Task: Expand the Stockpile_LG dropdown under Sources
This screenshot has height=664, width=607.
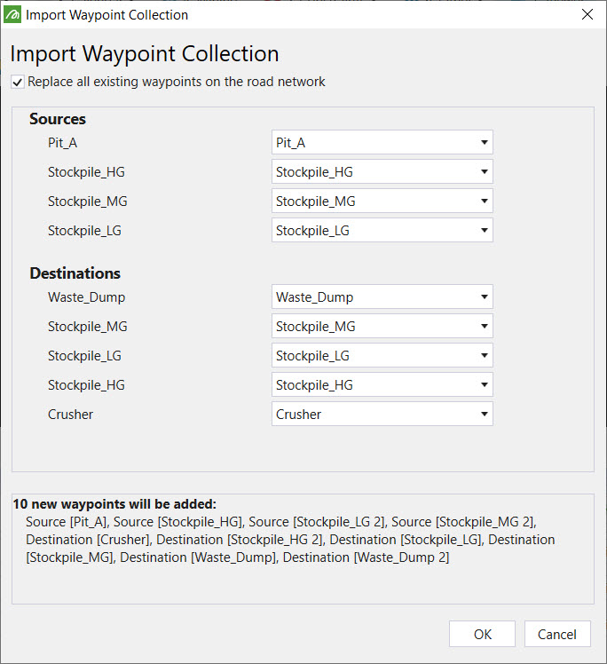Action: pyautogui.click(x=382, y=231)
